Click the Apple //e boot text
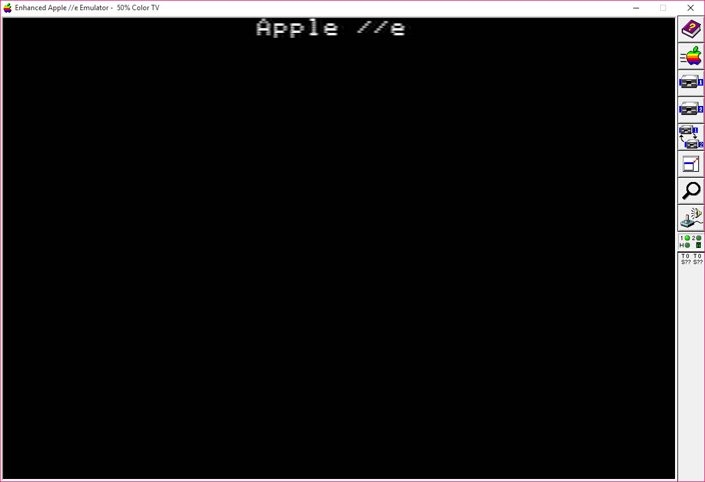Image resolution: width=705 pixels, height=482 pixels. [331, 28]
